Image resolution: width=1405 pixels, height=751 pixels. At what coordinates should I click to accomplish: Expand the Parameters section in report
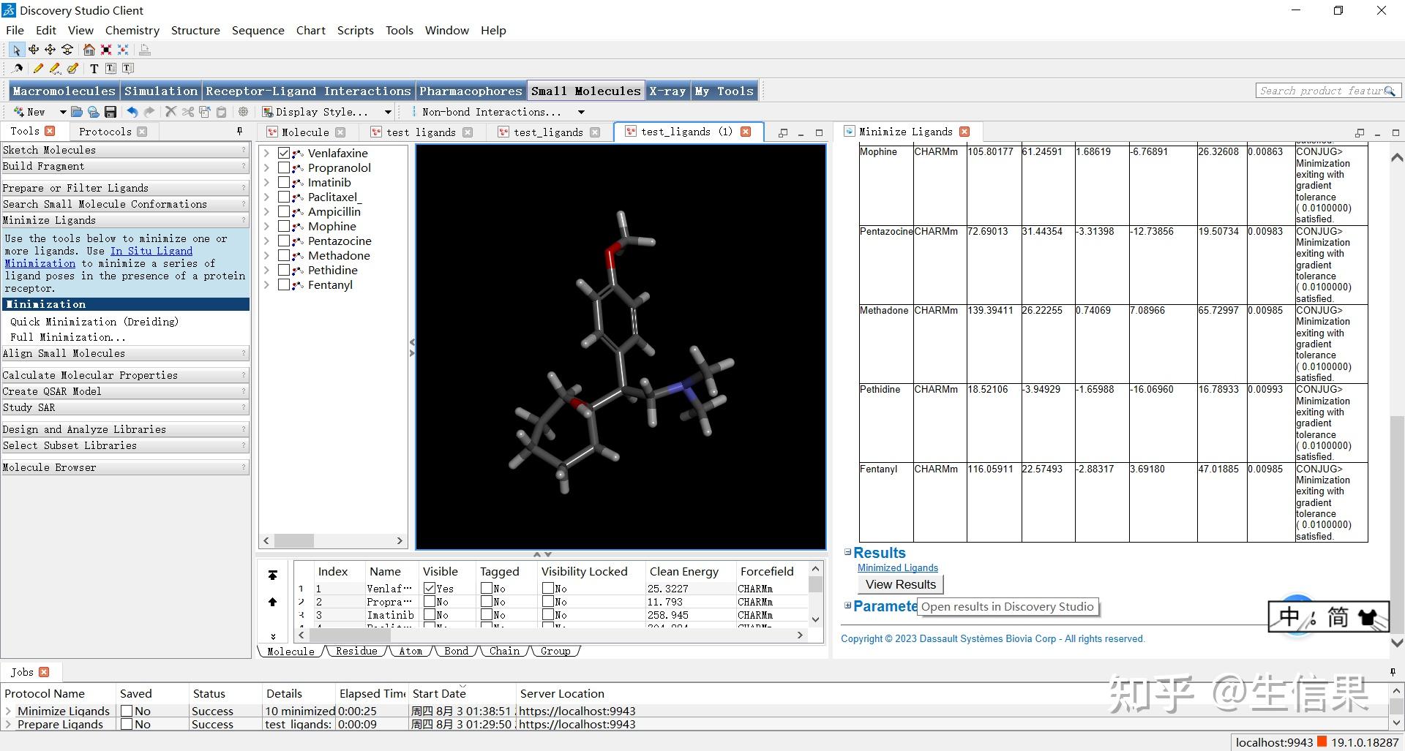[848, 605]
